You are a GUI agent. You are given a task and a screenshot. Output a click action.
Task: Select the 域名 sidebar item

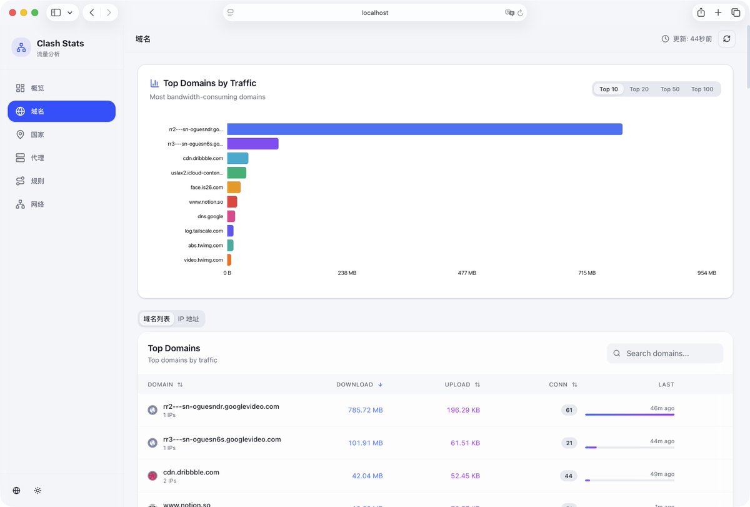pyautogui.click(x=61, y=111)
